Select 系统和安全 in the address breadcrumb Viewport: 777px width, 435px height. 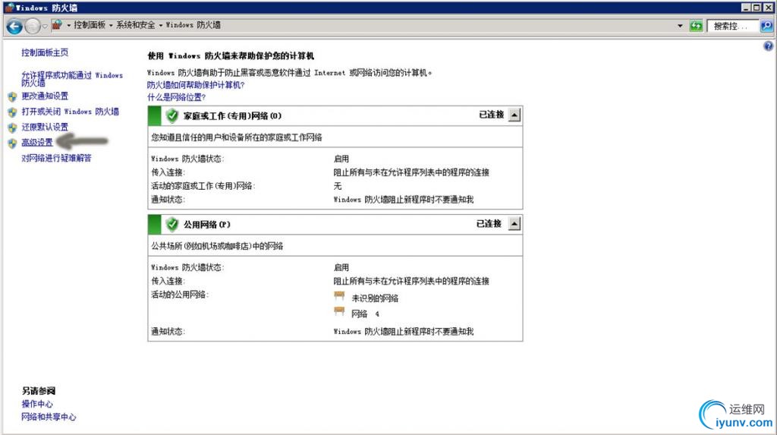135,25
